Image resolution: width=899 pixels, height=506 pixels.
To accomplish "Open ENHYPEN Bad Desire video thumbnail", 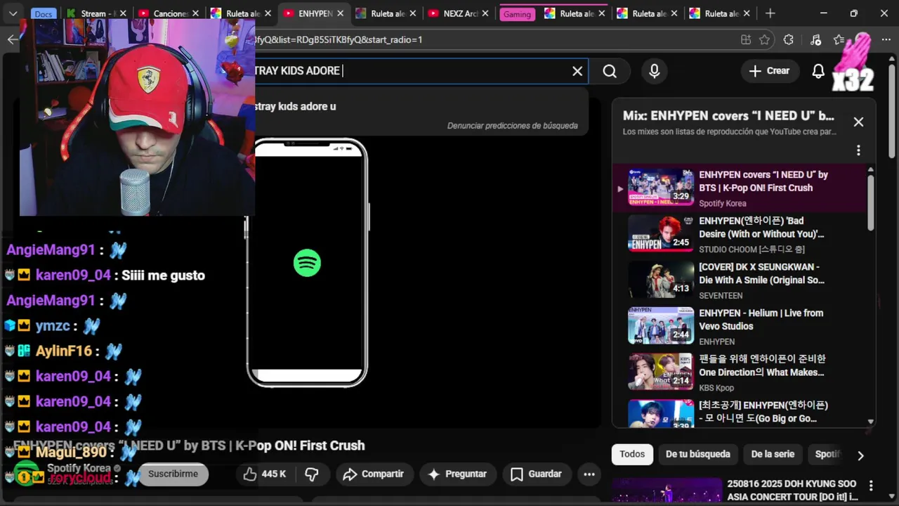I will coord(661,234).
